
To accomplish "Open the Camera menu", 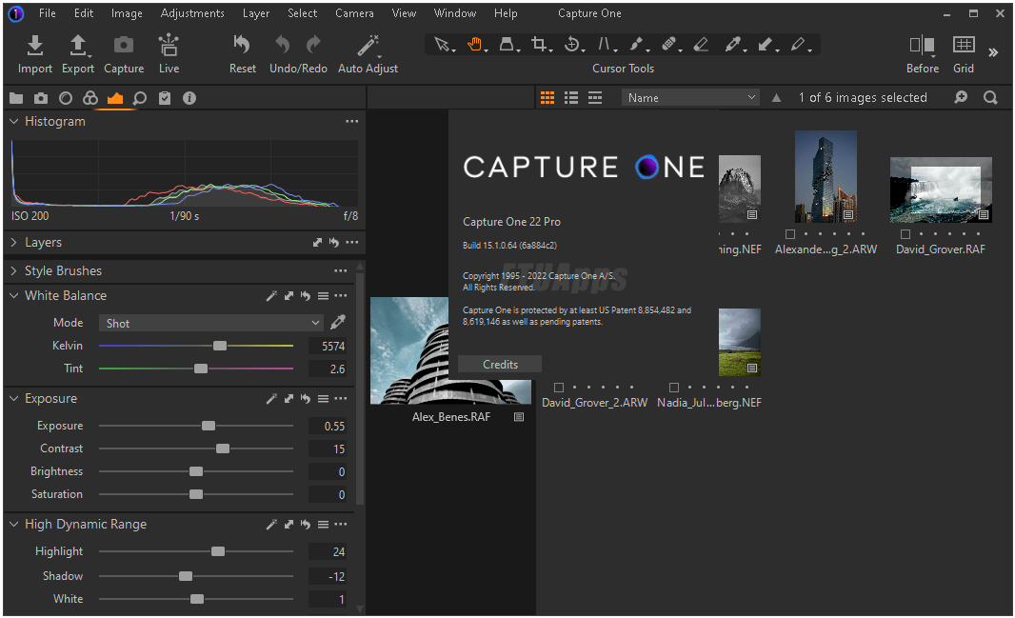I will tap(354, 13).
